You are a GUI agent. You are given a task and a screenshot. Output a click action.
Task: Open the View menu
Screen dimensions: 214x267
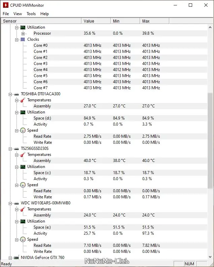[18, 14]
